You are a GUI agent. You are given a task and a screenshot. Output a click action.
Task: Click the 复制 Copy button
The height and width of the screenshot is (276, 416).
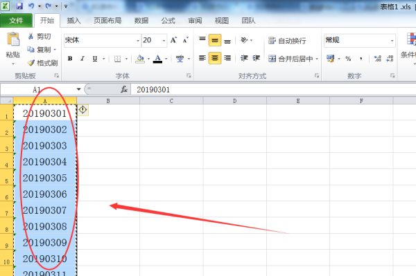coord(40,50)
